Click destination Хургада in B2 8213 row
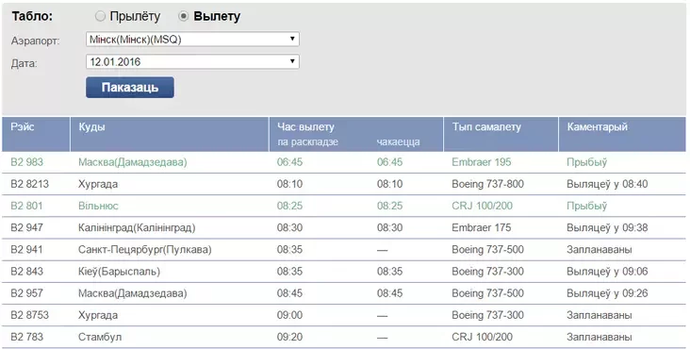Screen dimensions: 690x349 (98, 184)
